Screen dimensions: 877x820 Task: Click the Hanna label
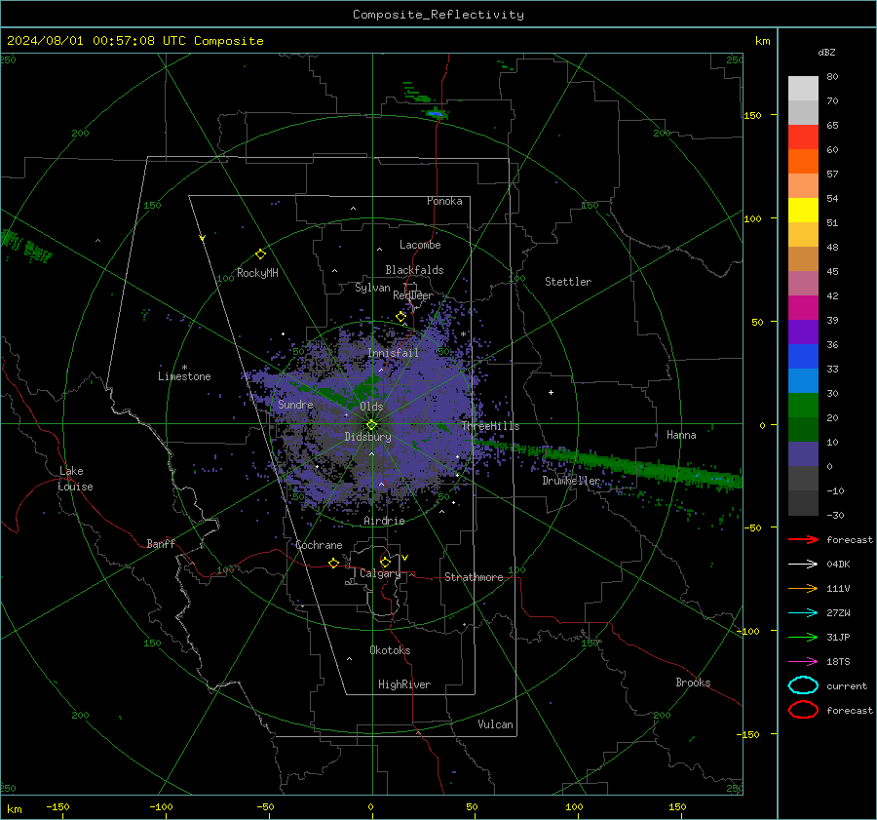(681, 435)
